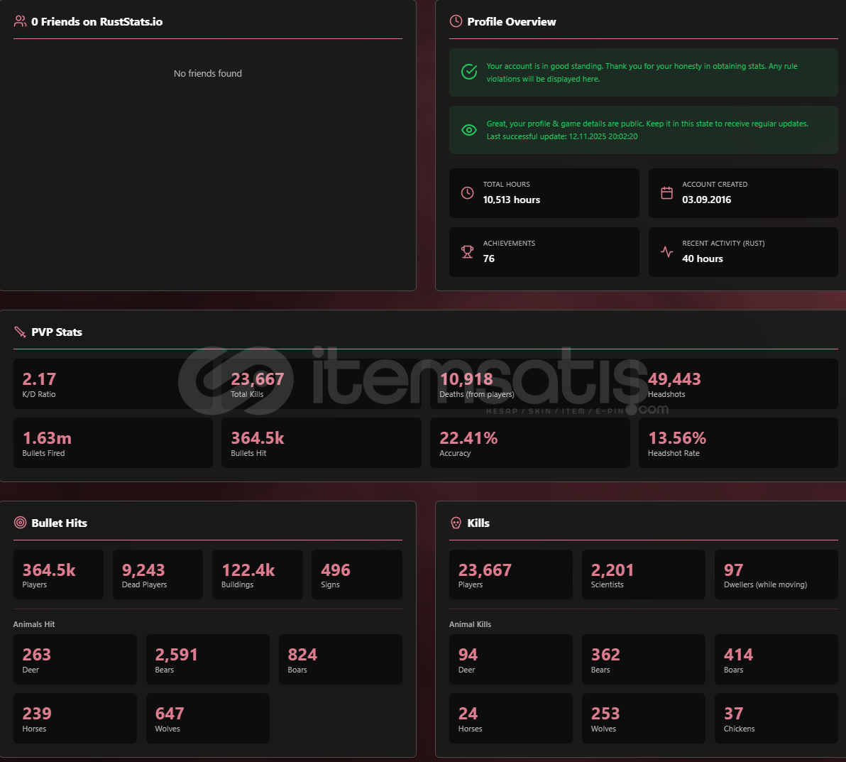Click the 10,513 hours value
Image resolution: width=846 pixels, height=762 pixels.
pos(511,200)
